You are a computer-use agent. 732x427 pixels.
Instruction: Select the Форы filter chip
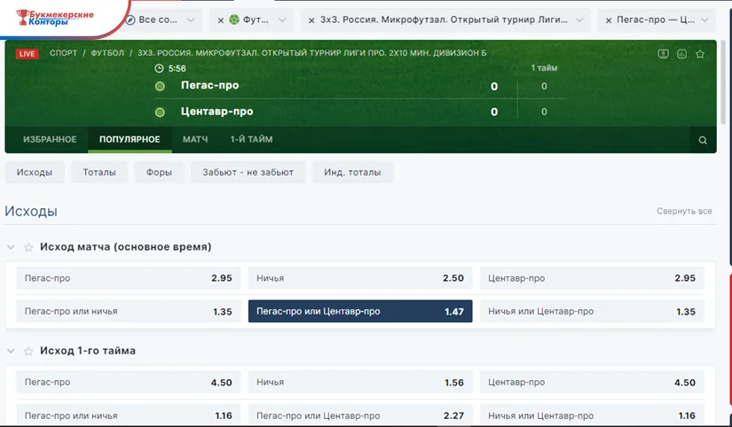(159, 173)
